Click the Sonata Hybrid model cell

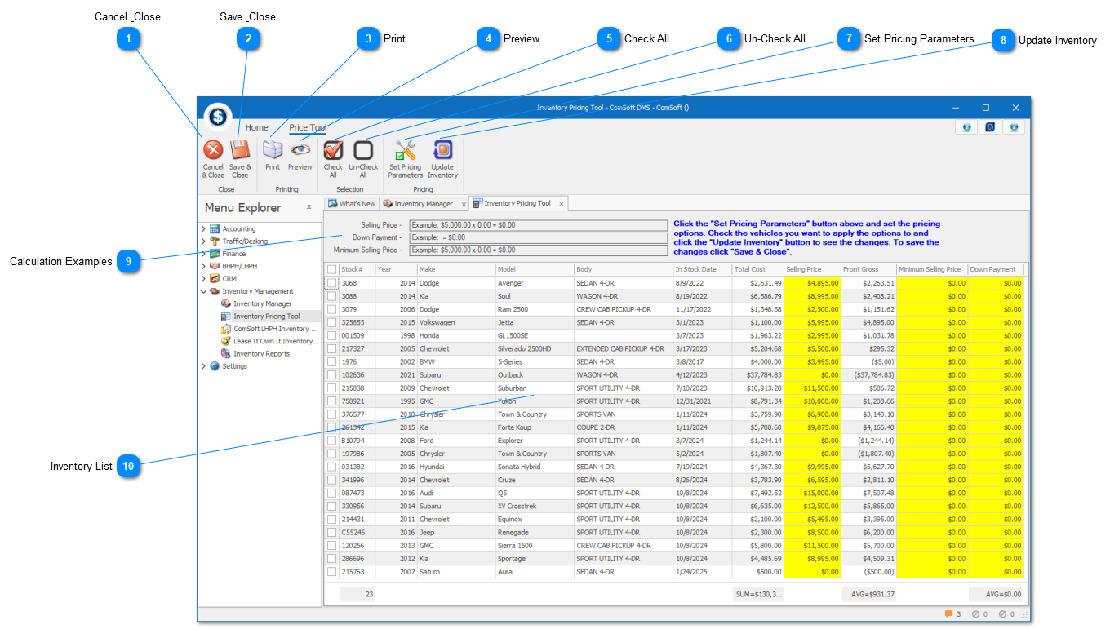point(535,467)
